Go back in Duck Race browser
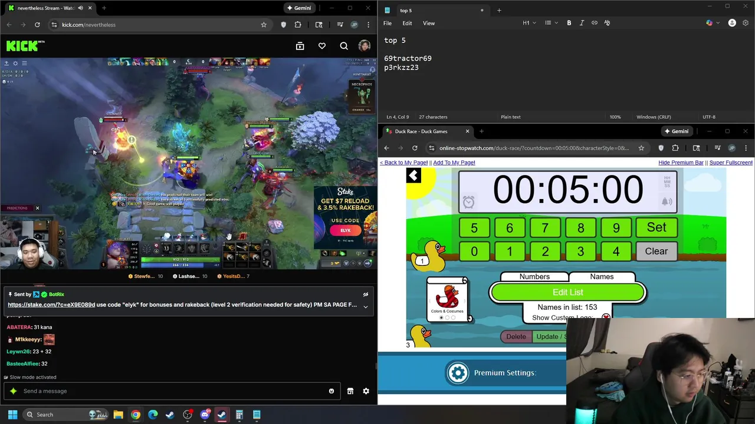 coord(386,148)
